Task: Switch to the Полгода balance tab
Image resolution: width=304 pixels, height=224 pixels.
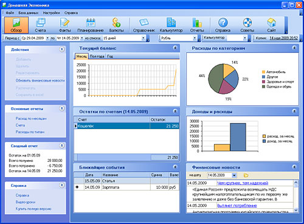Action: (x=97, y=56)
